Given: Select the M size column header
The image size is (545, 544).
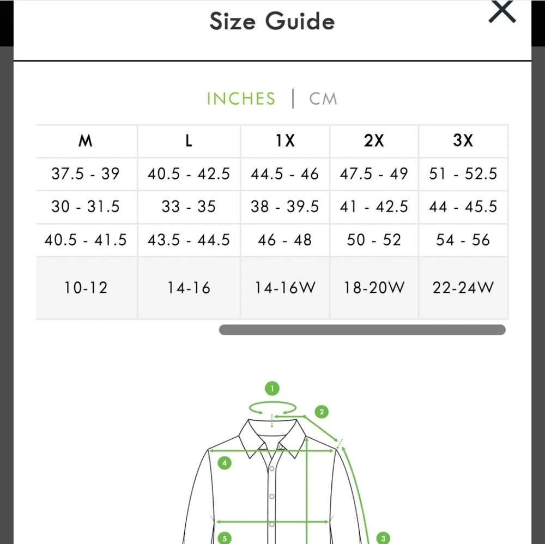Looking at the screenshot, I should pos(86,141).
